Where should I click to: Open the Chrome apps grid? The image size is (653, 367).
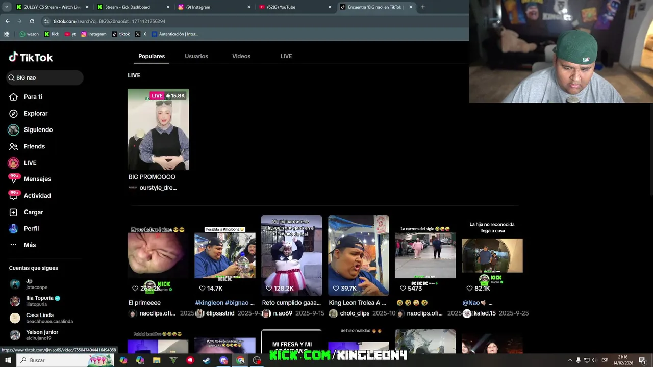pyautogui.click(x=7, y=34)
